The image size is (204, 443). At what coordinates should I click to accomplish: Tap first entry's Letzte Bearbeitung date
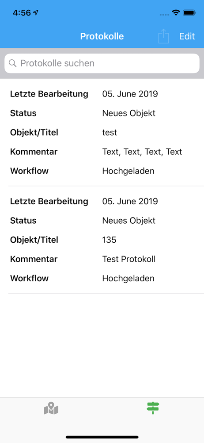click(x=130, y=94)
